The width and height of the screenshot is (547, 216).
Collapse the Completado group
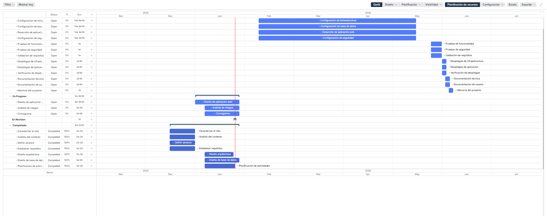(10, 125)
